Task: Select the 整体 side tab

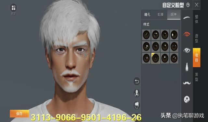Action: (x=197, y=19)
